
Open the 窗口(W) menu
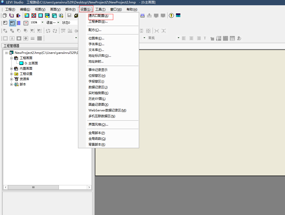click(x=116, y=9)
